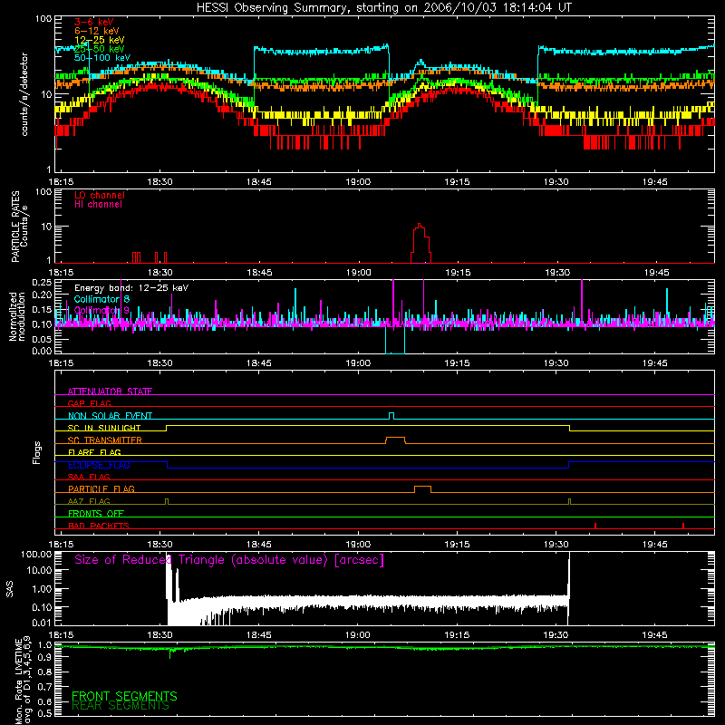Click the ATTENUATOR STATE flag label
The image size is (725, 725).
coord(110,391)
